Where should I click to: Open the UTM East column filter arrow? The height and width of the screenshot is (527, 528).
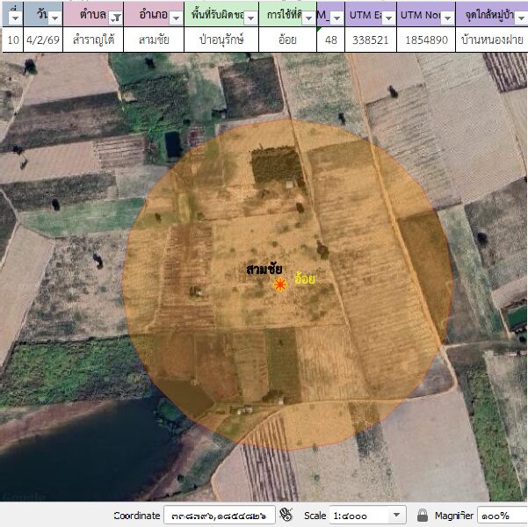click(x=387, y=17)
